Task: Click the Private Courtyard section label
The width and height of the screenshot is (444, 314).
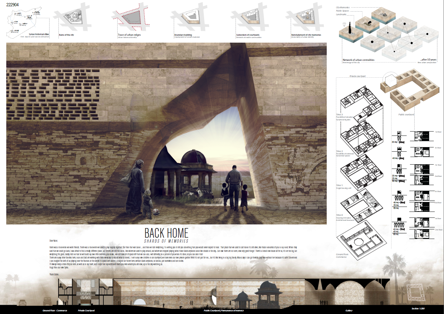Action: pos(86,311)
